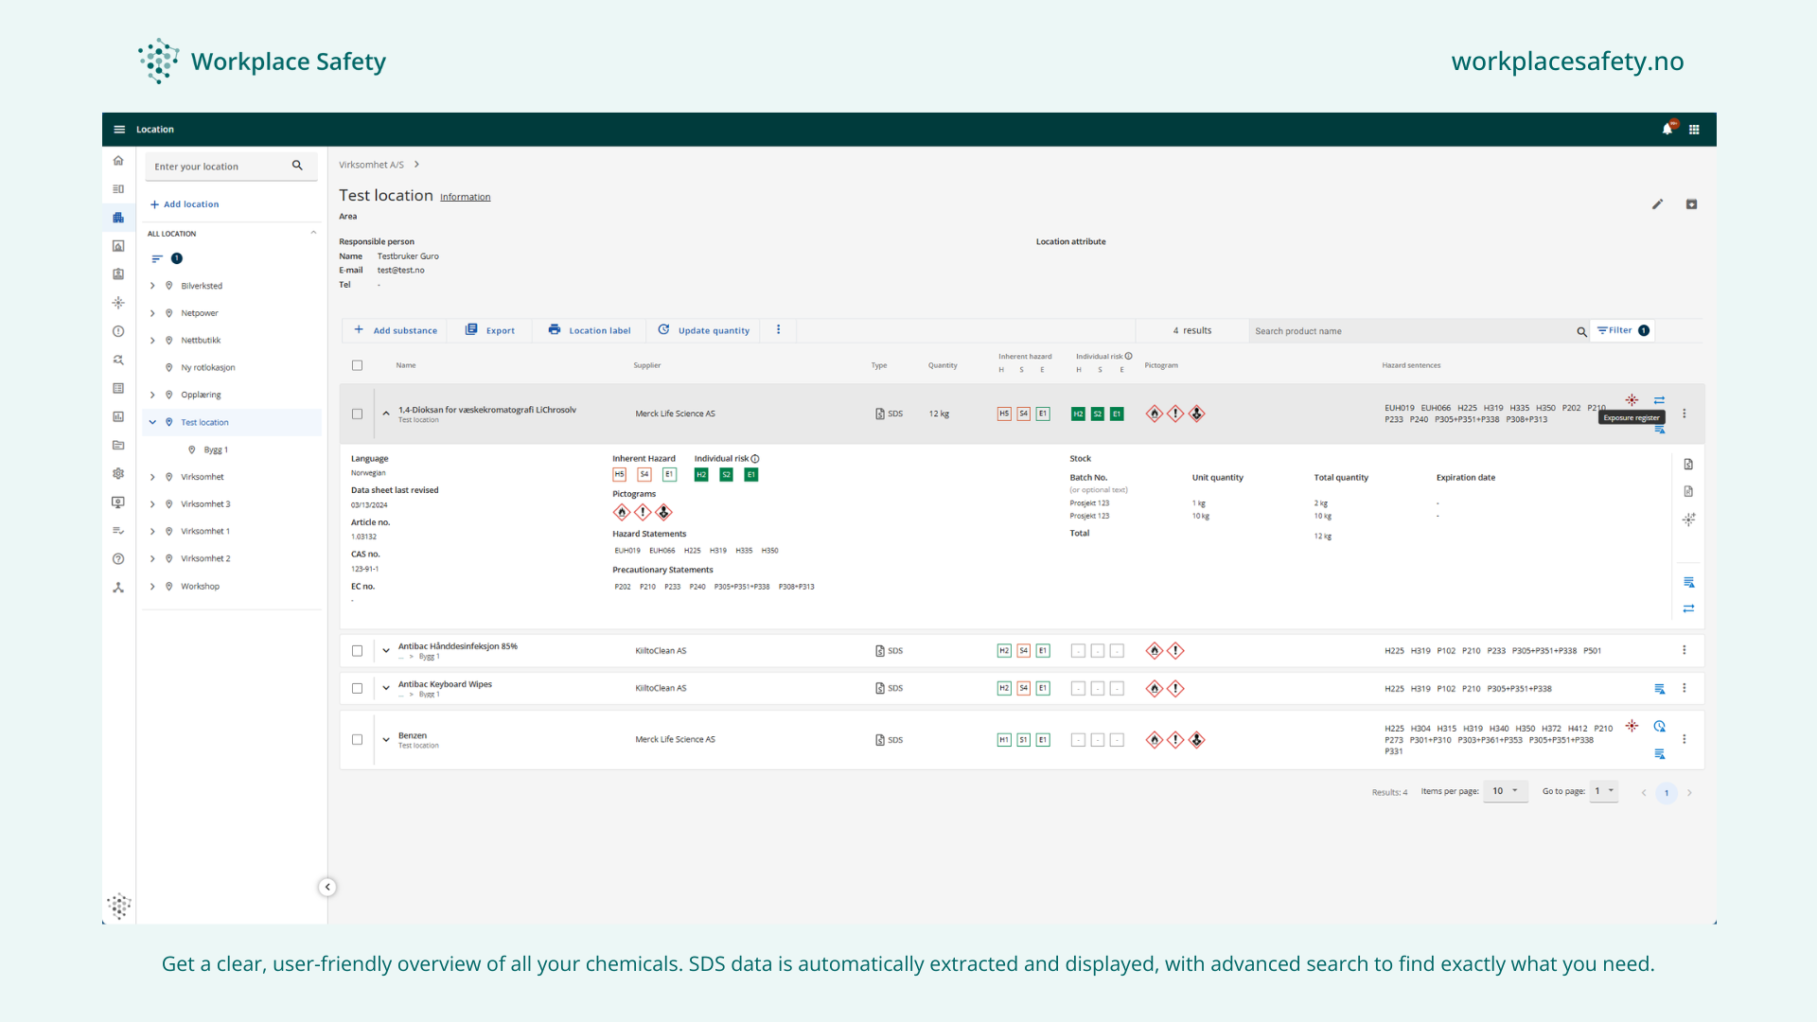Image resolution: width=1817 pixels, height=1022 pixels.
Task: Click the home icon in sidebar
Action: point(118,161)
